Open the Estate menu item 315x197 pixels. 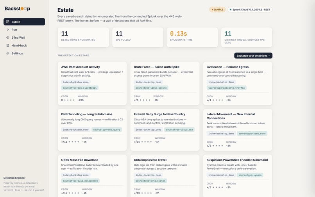pyautogui.click(x=24, y=22)
